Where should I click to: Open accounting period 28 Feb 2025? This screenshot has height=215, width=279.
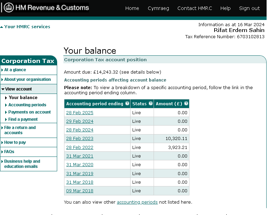point(80,112)
